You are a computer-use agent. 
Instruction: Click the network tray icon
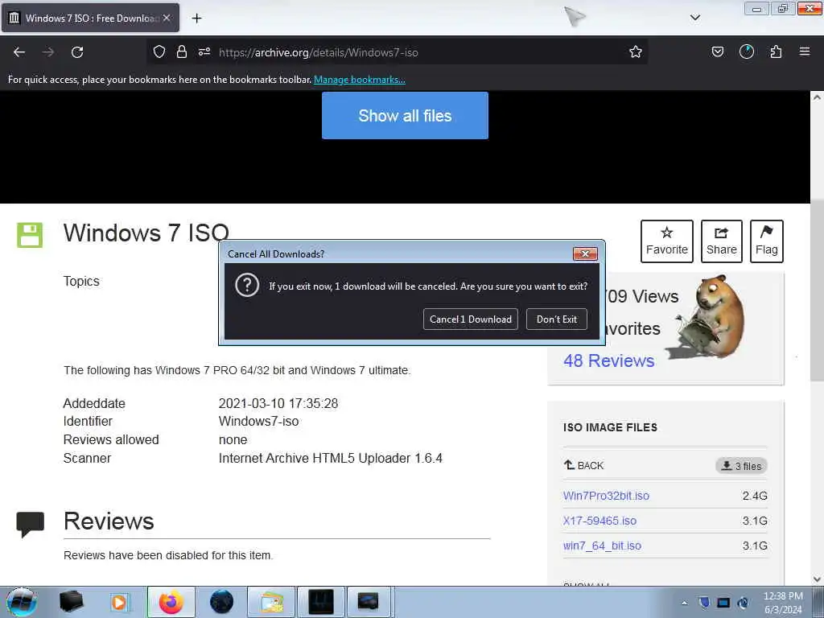point(743,602)
